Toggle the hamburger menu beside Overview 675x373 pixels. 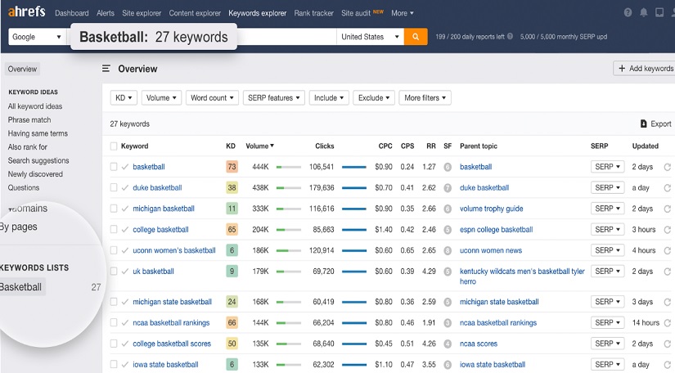coord(106,69)
